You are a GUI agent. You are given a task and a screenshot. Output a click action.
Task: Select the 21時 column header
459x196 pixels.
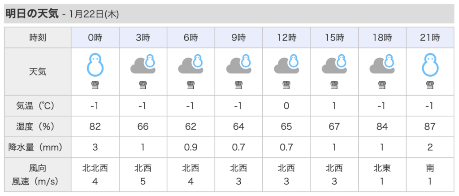(x=429, y=38)
